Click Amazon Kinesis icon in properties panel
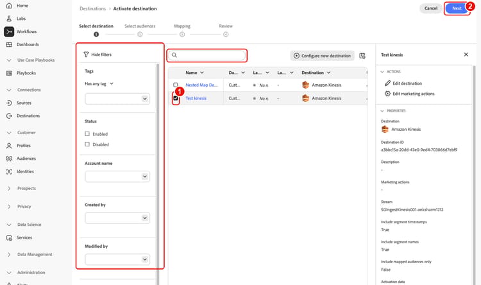This screenshot has width=481, height=285. (385, 129)
